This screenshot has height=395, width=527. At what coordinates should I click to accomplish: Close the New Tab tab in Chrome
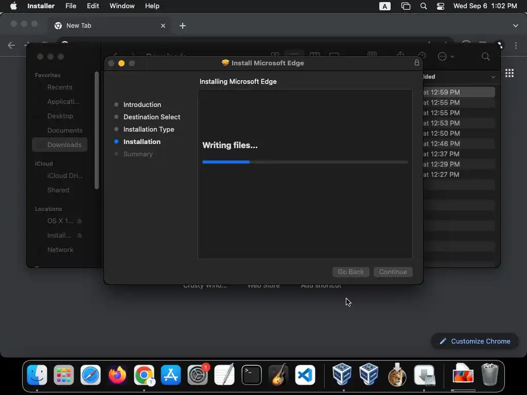click(x=163, y=26)
